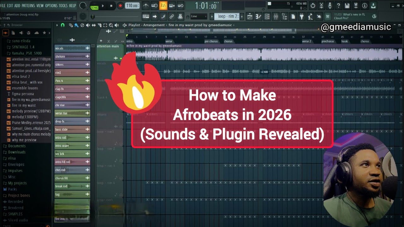404x227 pixels.
Task: Toggle the magnet snap icon in playlist
Action: (62, 25)
